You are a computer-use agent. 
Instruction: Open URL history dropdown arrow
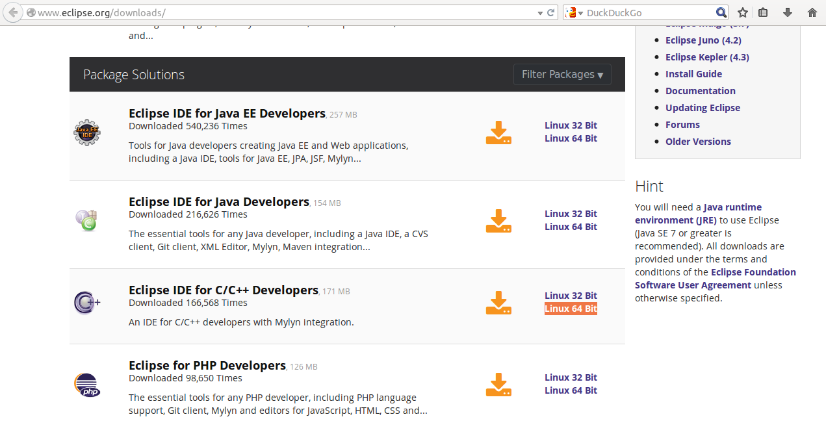[x=540, y=13]
